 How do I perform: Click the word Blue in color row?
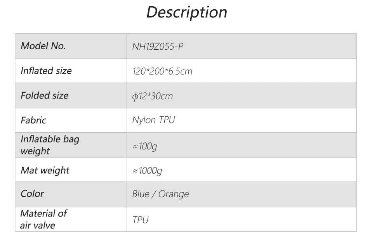tap(141, 194)
